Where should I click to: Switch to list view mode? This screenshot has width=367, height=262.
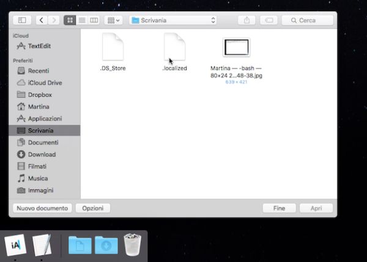[x=82, y=20]
